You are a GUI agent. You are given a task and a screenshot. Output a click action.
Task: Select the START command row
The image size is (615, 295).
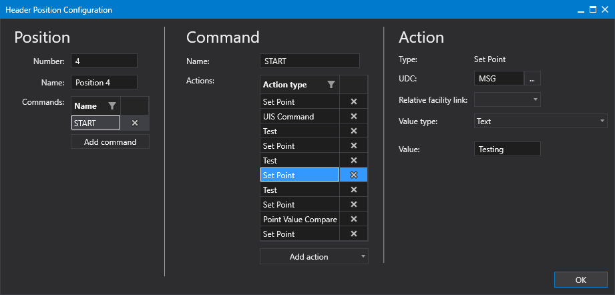95,123
